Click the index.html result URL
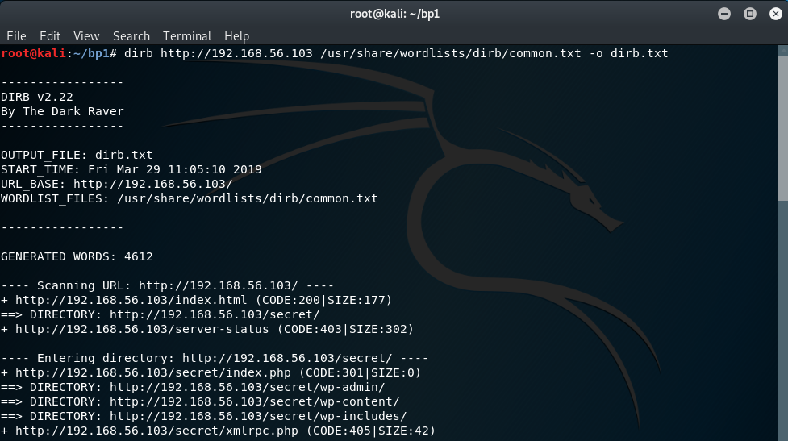Screen dimensions: 788x441 click(131, 301)
